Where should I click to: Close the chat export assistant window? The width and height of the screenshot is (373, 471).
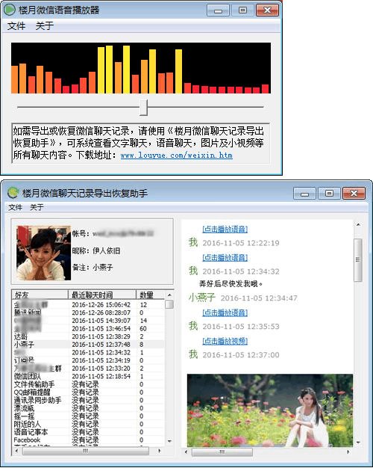pos(354,194)
